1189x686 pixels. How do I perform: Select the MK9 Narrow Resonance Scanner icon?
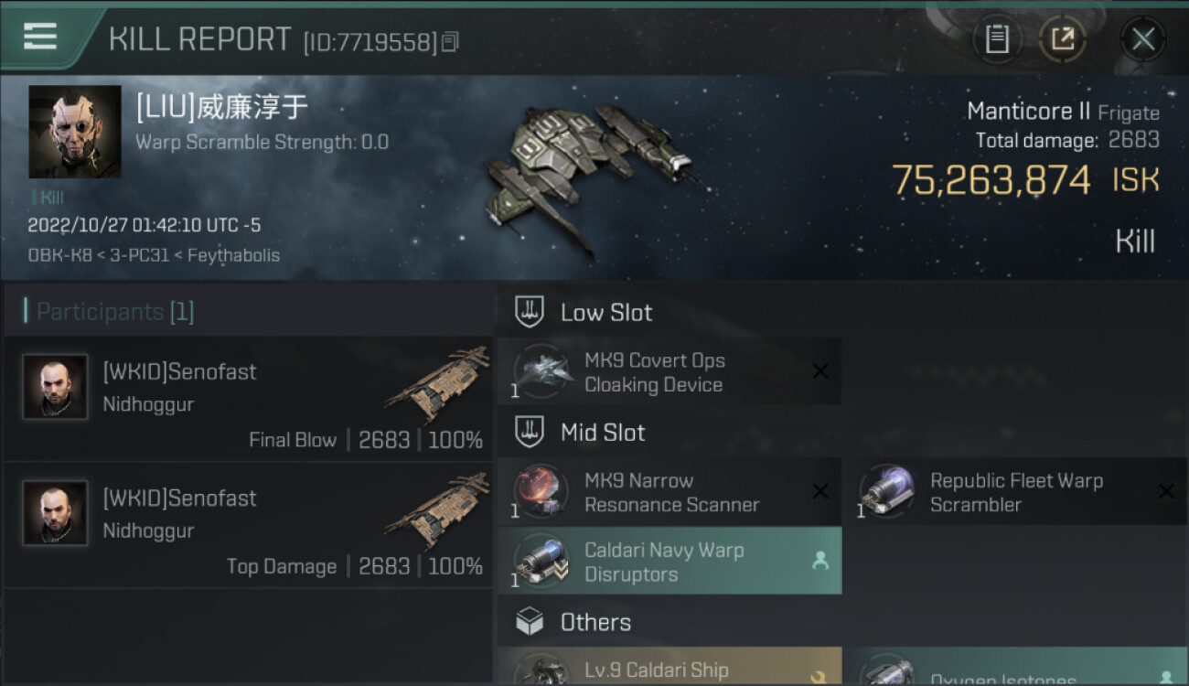(x=541, y=492)
